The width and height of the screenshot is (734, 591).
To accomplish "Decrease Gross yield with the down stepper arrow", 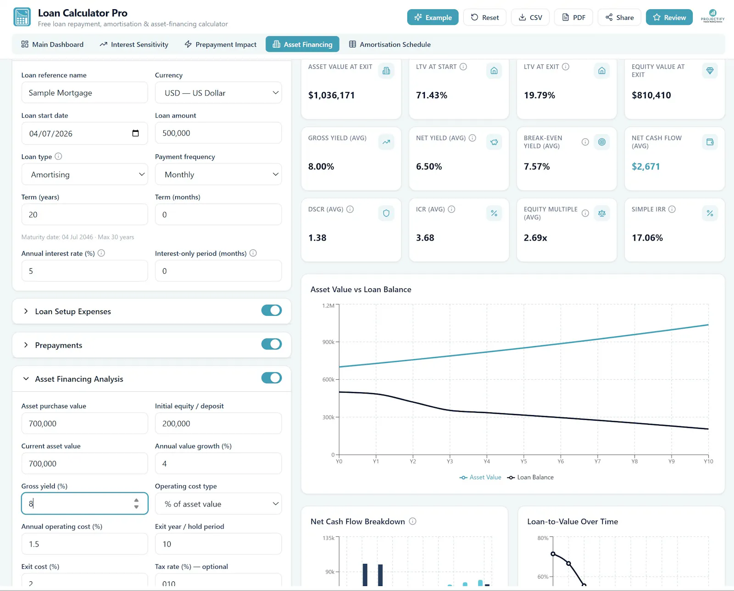I will tap(136, 507).
